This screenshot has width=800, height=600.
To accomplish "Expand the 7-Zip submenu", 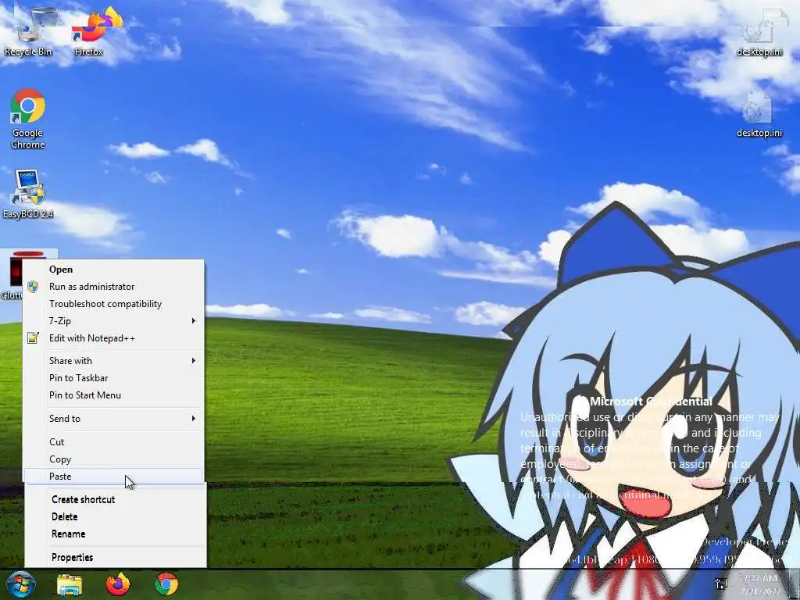I will coord(113,320).
